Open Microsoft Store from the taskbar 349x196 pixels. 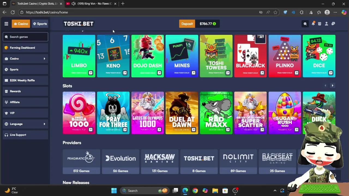coord(225,191)
